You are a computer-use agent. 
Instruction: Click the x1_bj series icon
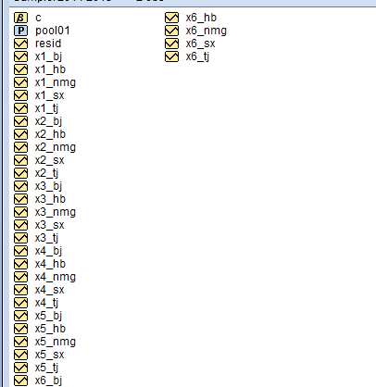click(x=20, y=56)
